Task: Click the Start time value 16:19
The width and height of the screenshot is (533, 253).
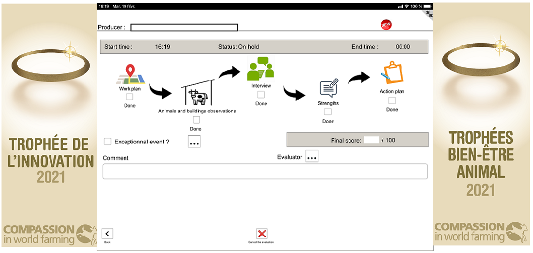Action: [163, 47]
